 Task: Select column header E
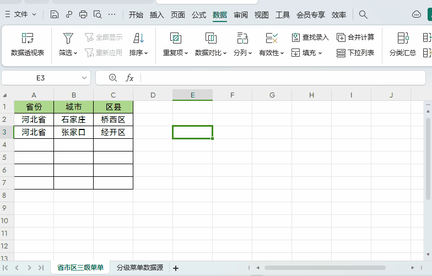point(193,95)
